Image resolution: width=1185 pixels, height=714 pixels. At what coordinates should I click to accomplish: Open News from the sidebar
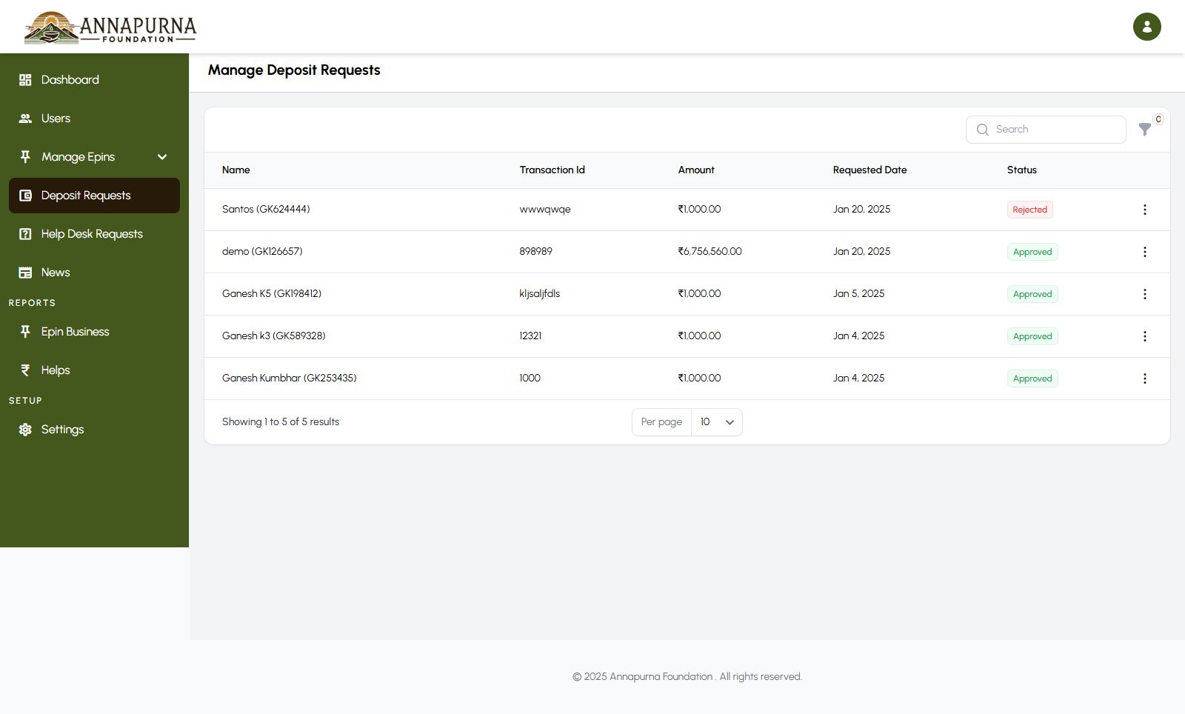coord(56,273)
